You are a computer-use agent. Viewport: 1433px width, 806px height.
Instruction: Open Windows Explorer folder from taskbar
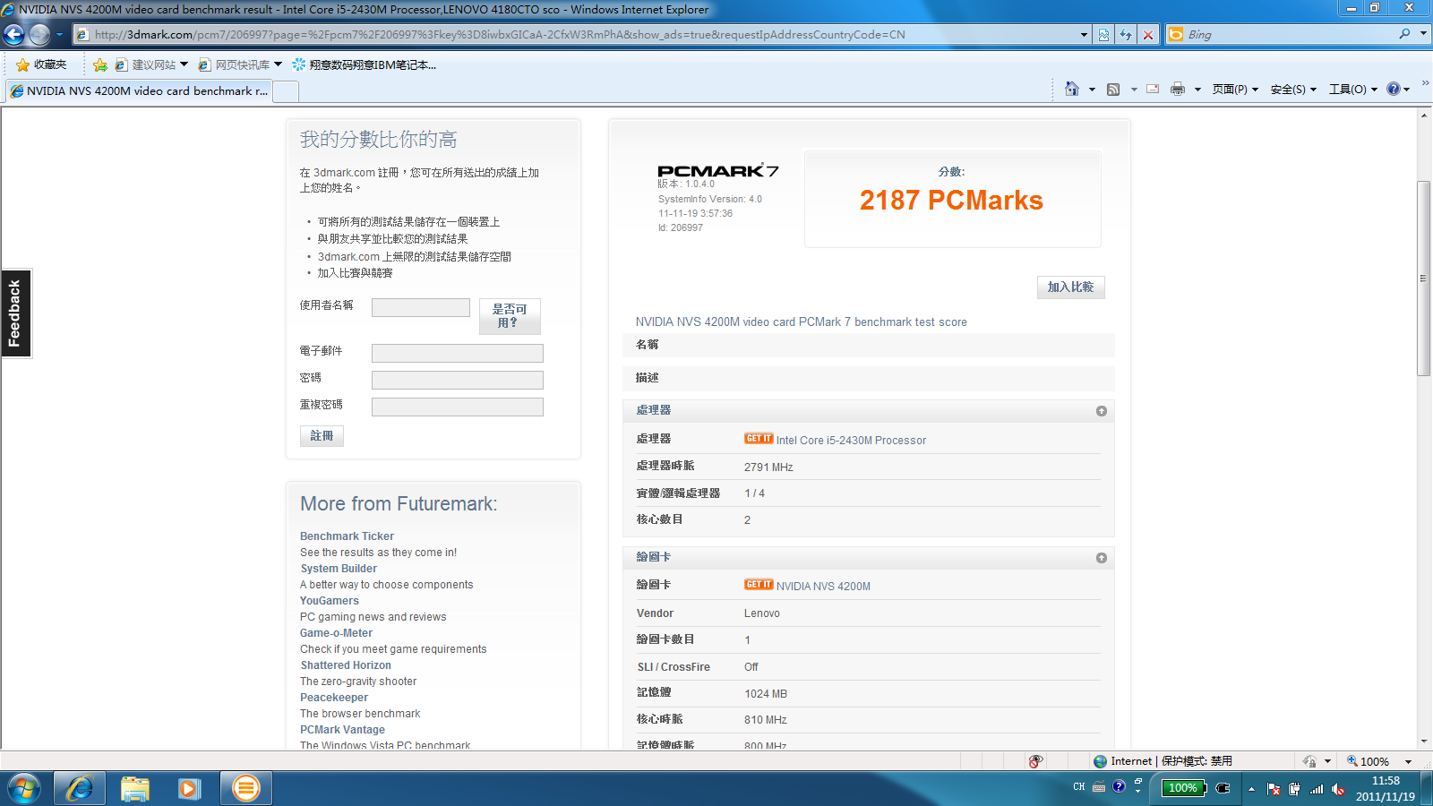[135, 788]
